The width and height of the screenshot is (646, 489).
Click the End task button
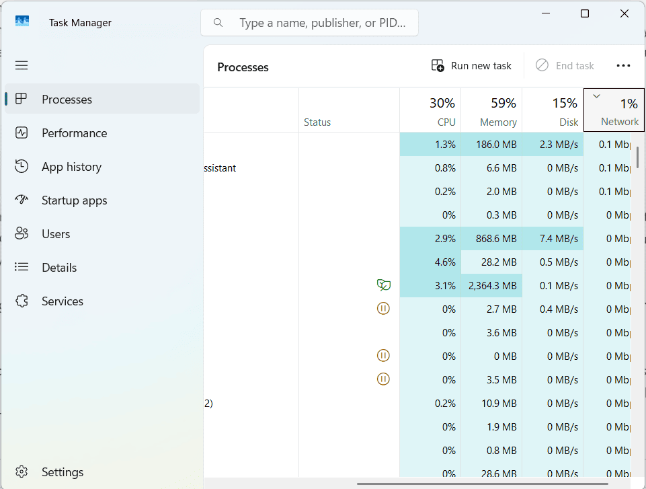tap(565, 65)
